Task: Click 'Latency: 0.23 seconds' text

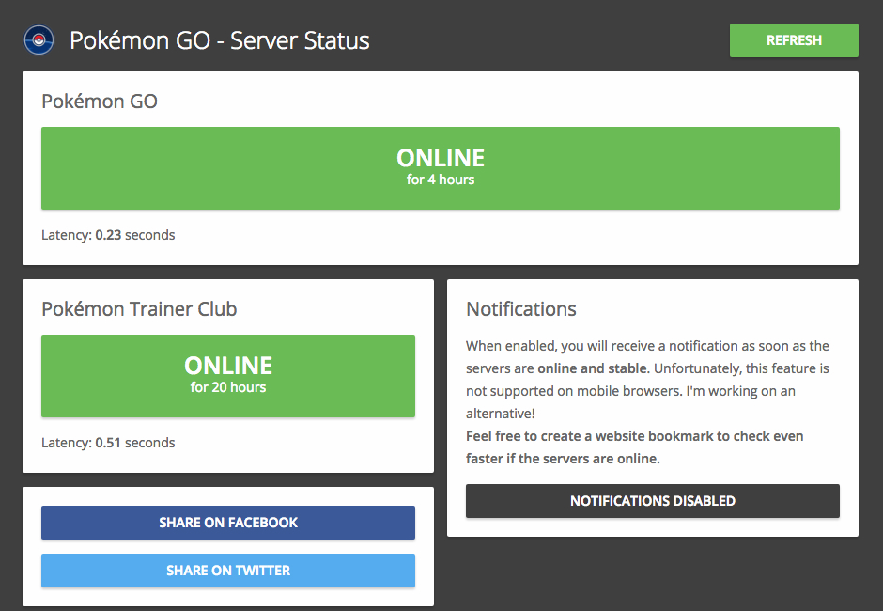Action: pos(108,235)
